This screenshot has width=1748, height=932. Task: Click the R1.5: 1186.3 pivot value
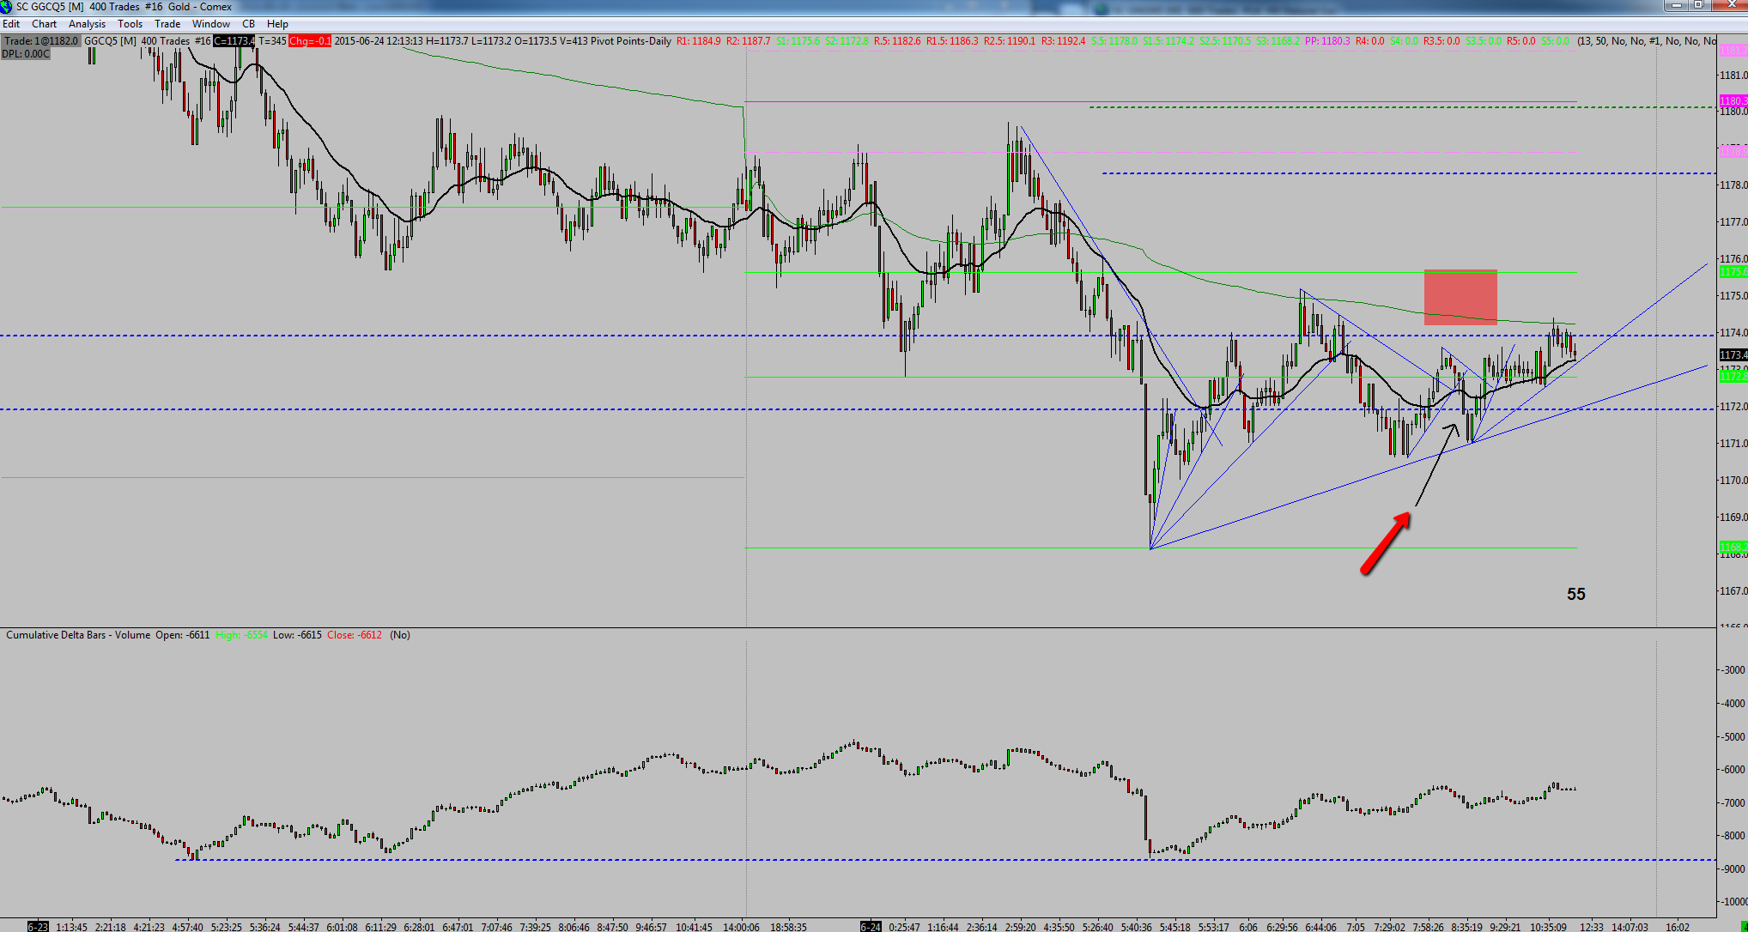point(953,41)
